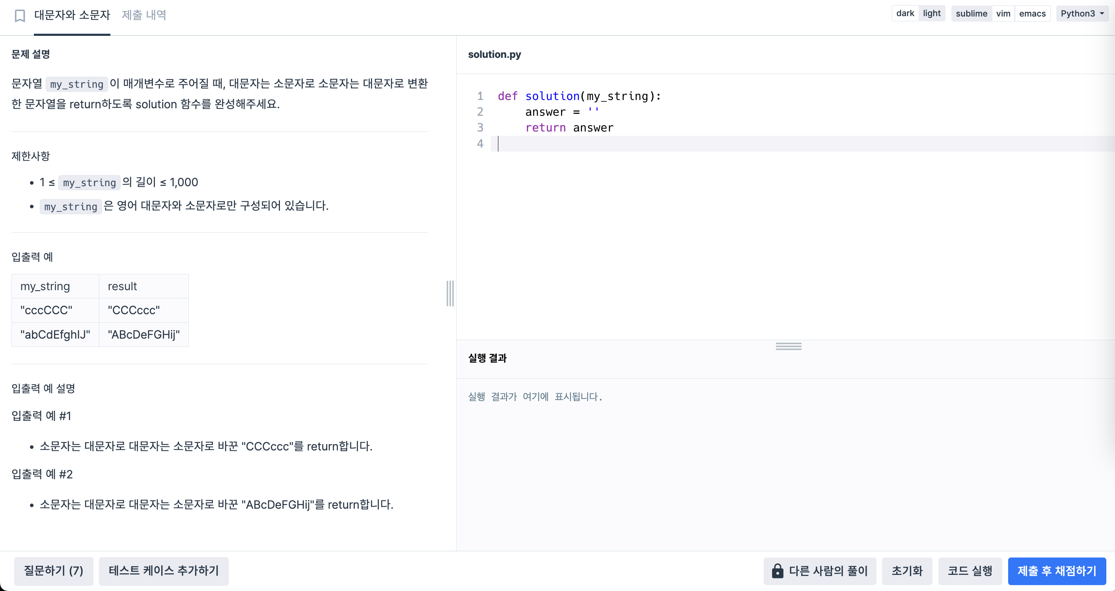Click the bookmark icon beside the title

point(20,16)
